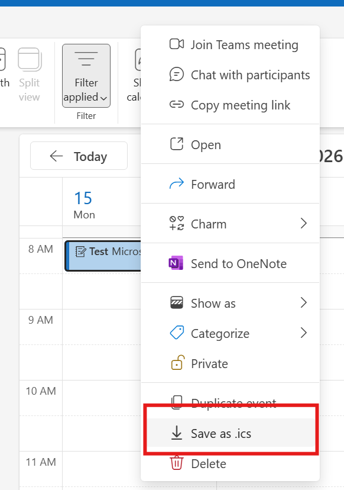
Task: Click the Open event pop-out icon
Action: coord(176,144)
